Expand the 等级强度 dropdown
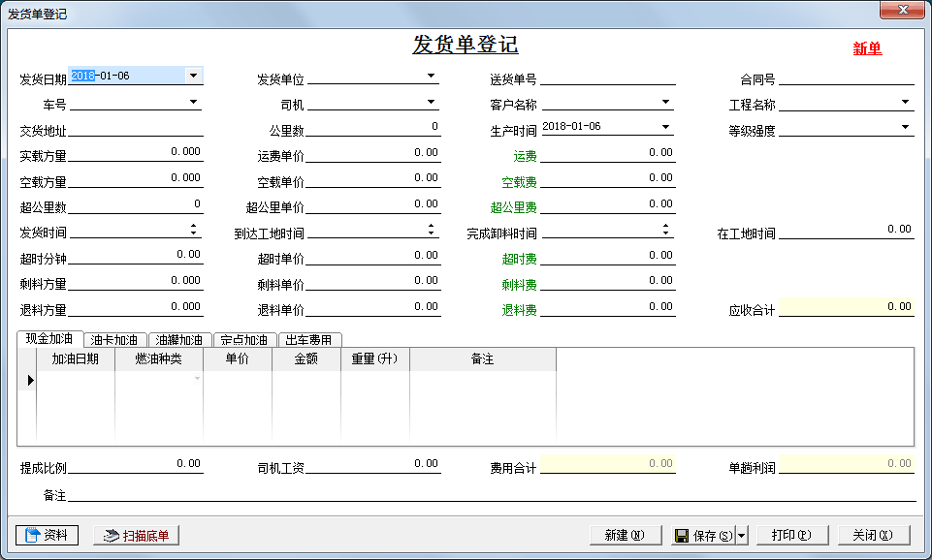The image size is (932, 560). 905,127
